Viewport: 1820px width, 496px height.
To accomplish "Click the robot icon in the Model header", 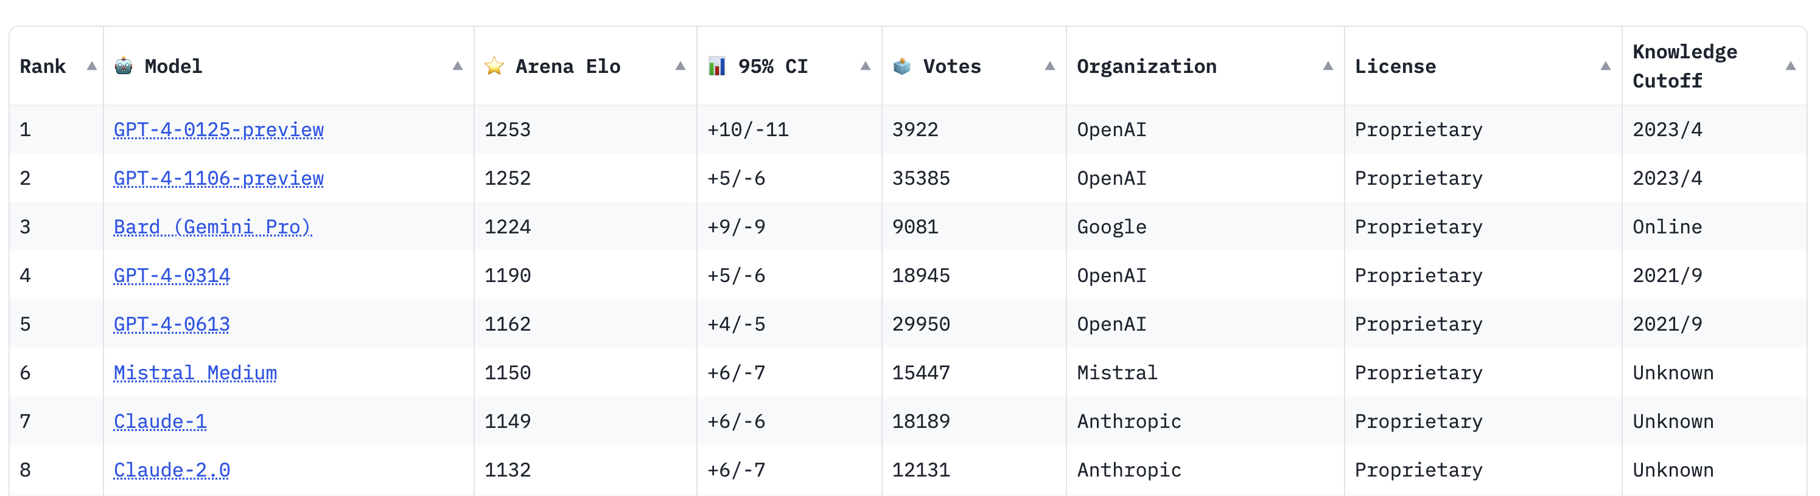I will (x=122, y=66).
